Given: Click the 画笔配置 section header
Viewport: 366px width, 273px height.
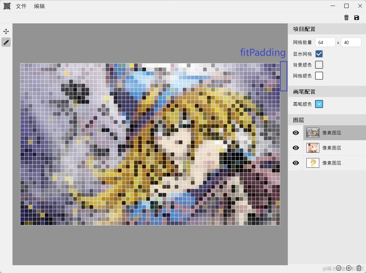Looking at the screenshot, I should pos(327,92).
